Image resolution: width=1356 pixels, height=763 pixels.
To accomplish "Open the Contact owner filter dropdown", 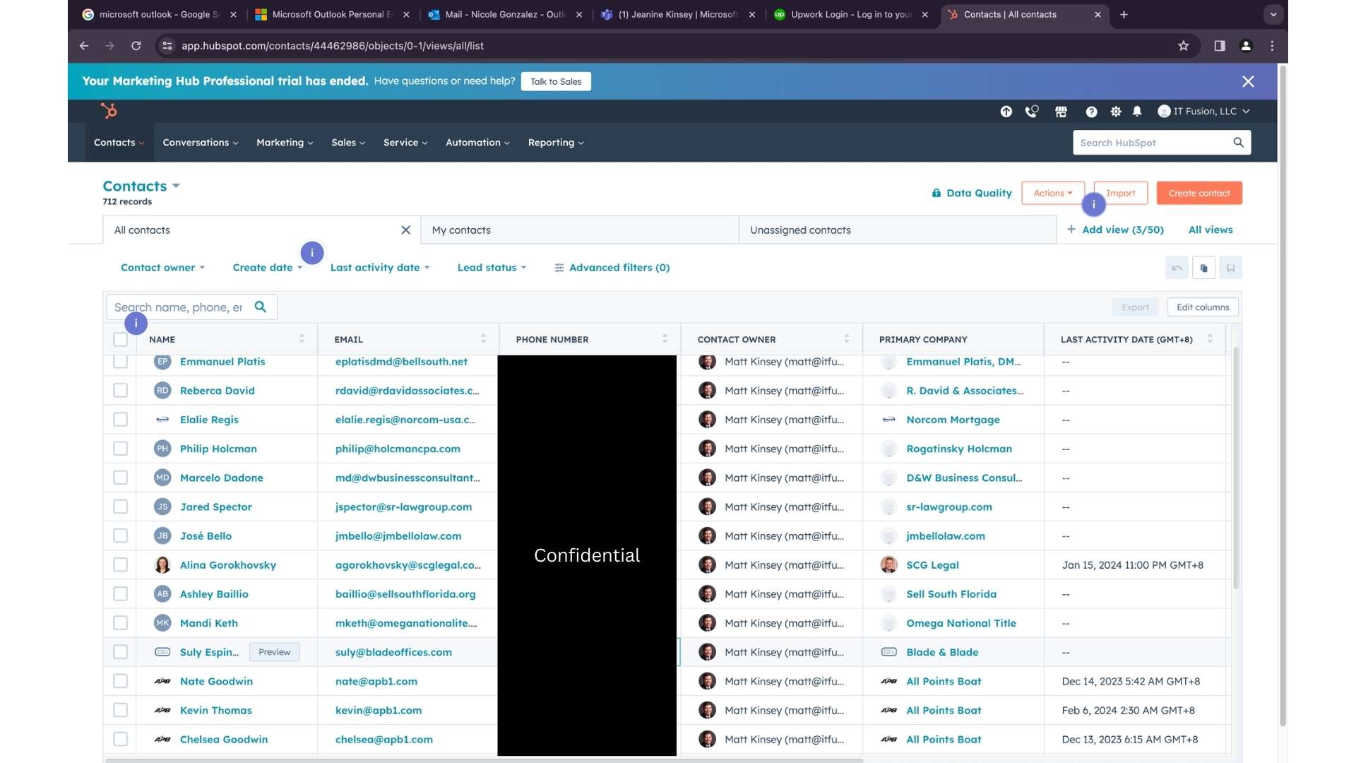I will coord(162,268).
